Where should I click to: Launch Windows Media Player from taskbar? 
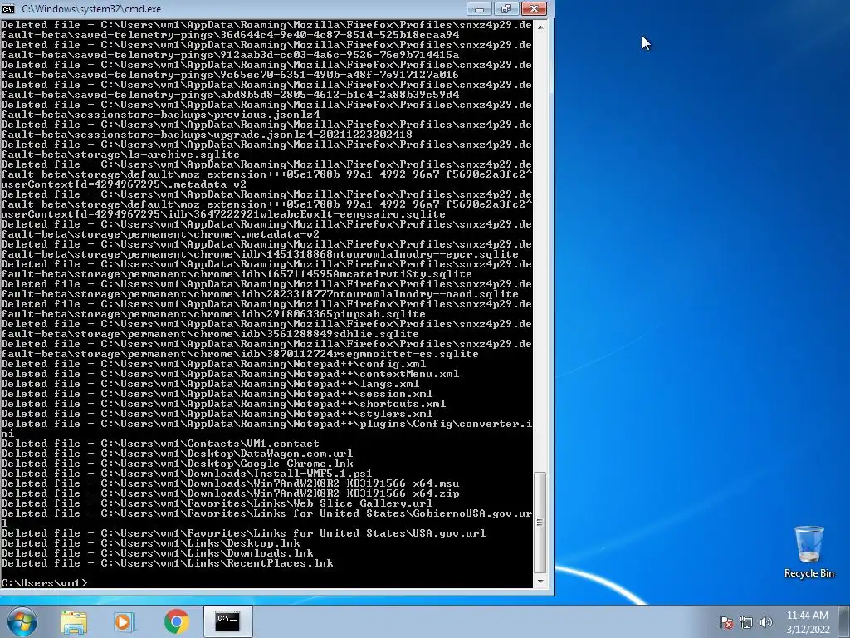point(125,621)
